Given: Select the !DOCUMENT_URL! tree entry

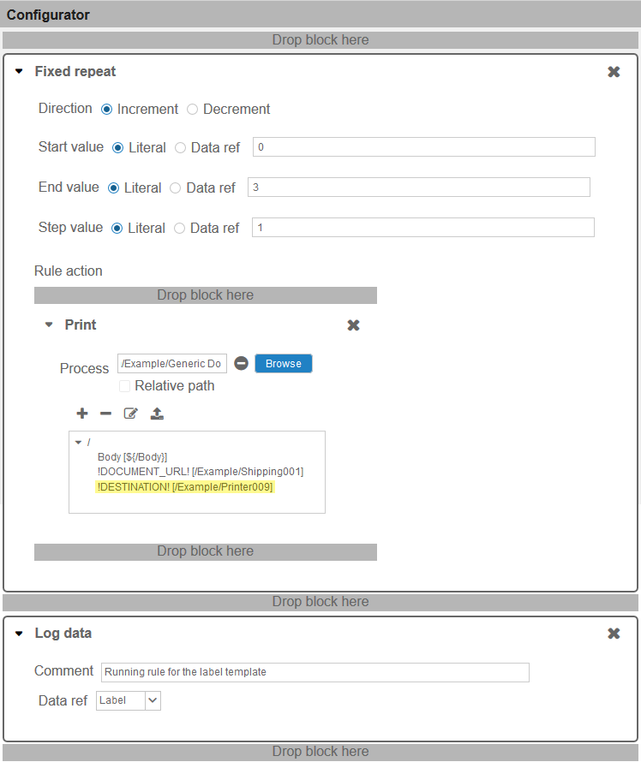Looking at the screenshot, I should coord(201,472).
